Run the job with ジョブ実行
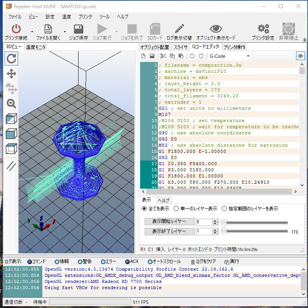This screenshot has height=308, width=308. (x=102, y=29)
